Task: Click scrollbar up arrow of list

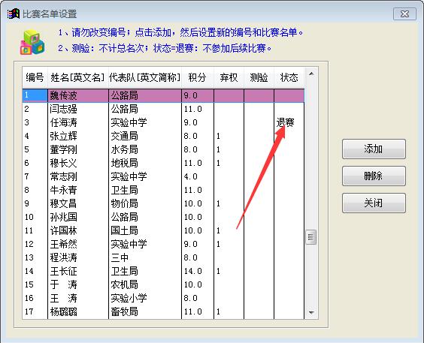Action: pyautogui.click(x=311, y=74)
